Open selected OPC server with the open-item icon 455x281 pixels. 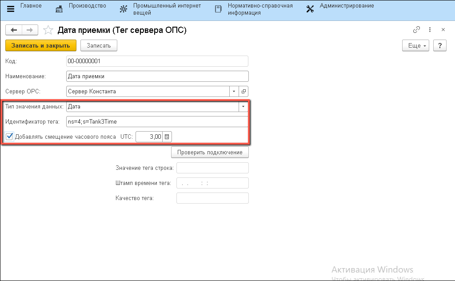pyautogui.click(x=244, y=91)
